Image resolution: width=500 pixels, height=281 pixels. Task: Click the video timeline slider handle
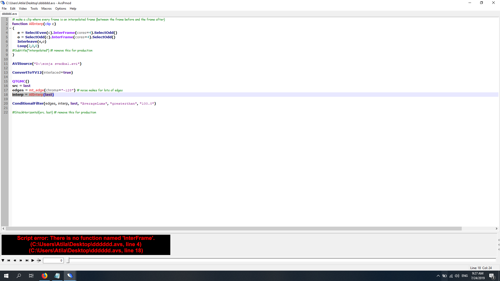point(68,260)
